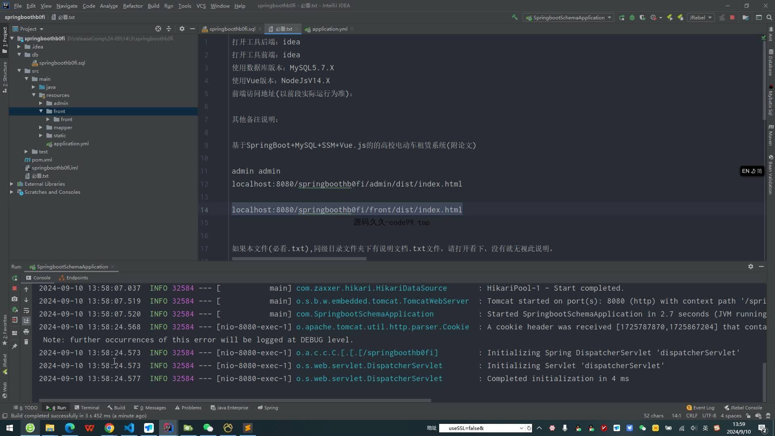Pin the Run tab with the pin icon
775x436 pixels.
pos(15,346)
